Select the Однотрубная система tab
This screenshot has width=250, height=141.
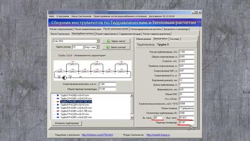(82, 34)
